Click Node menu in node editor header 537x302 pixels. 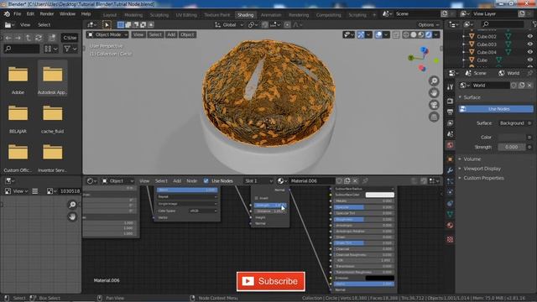pos(191,181)
